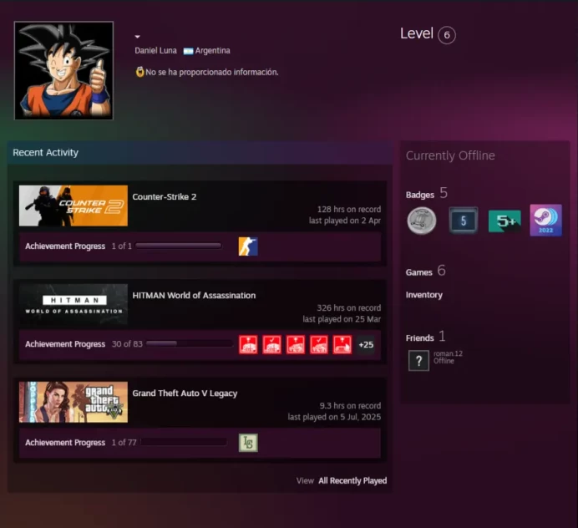Open the All Recently Played link
Screen dimensions: 578x528
pos(352,481)
